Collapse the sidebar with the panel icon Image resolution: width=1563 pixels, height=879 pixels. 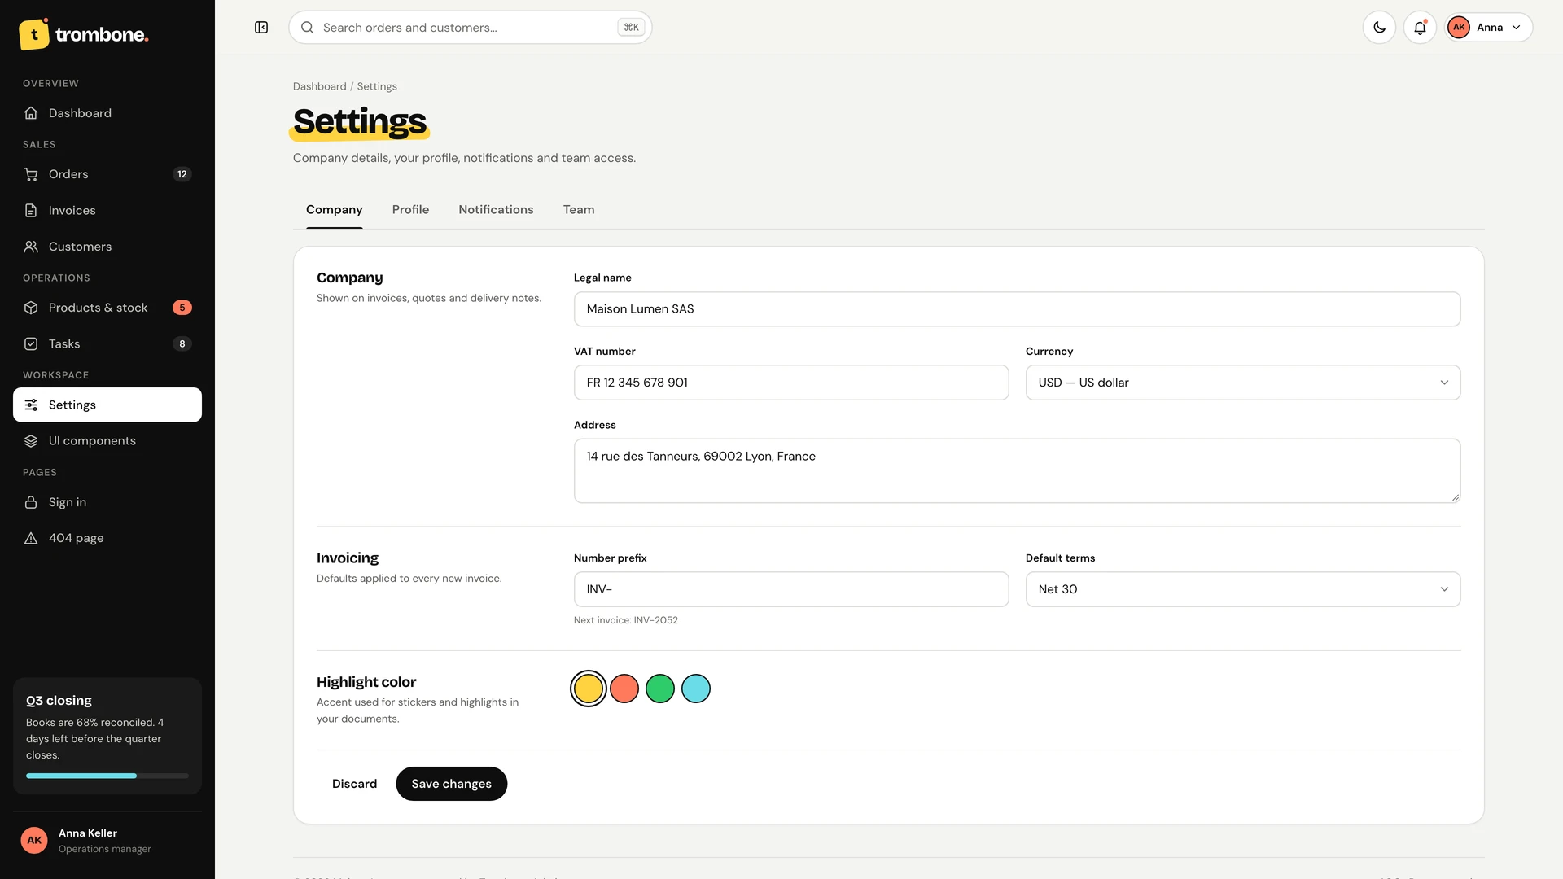click(261, 28)
